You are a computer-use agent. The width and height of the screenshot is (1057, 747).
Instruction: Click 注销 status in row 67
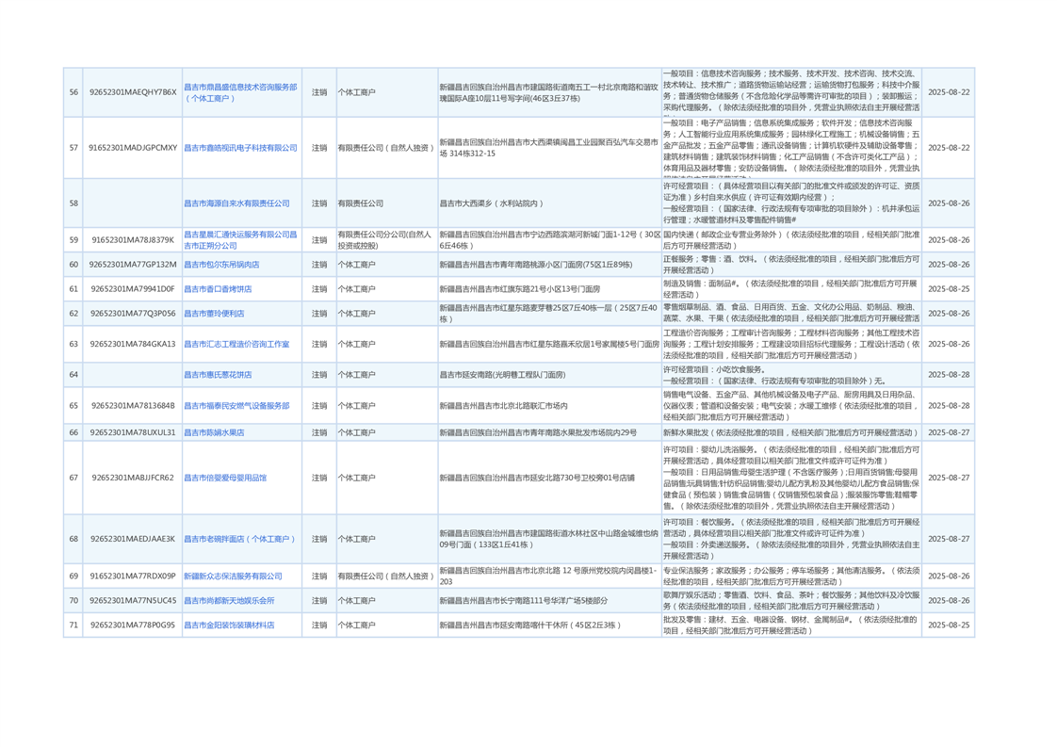pos(319,478)
